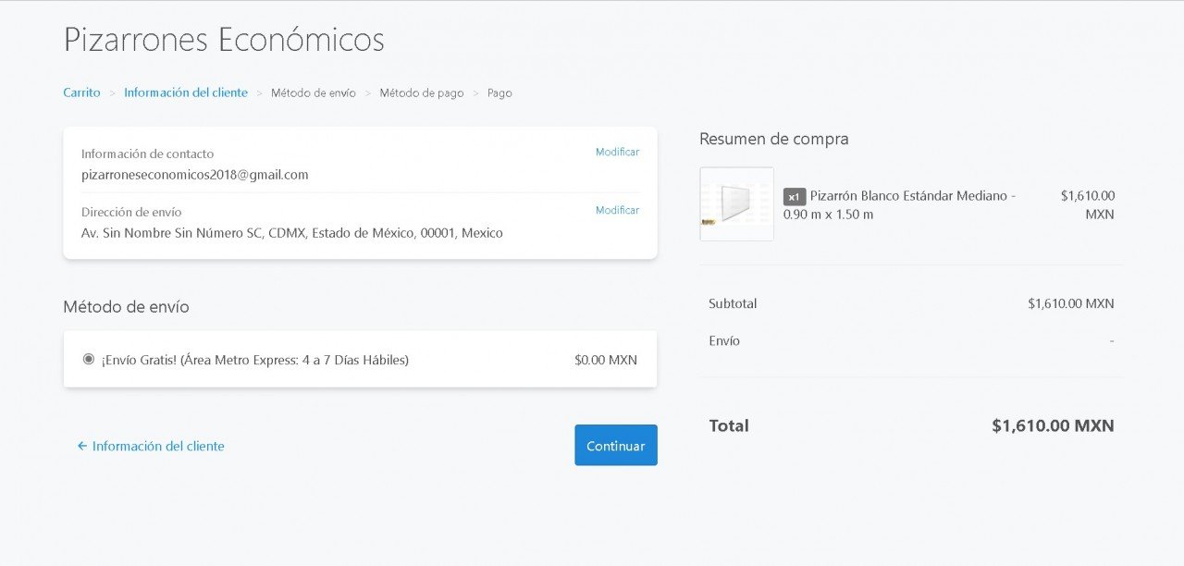Go back via Información del cliente arrow icon
This screenshot has height=566, width=1184.
coord(82,446)
